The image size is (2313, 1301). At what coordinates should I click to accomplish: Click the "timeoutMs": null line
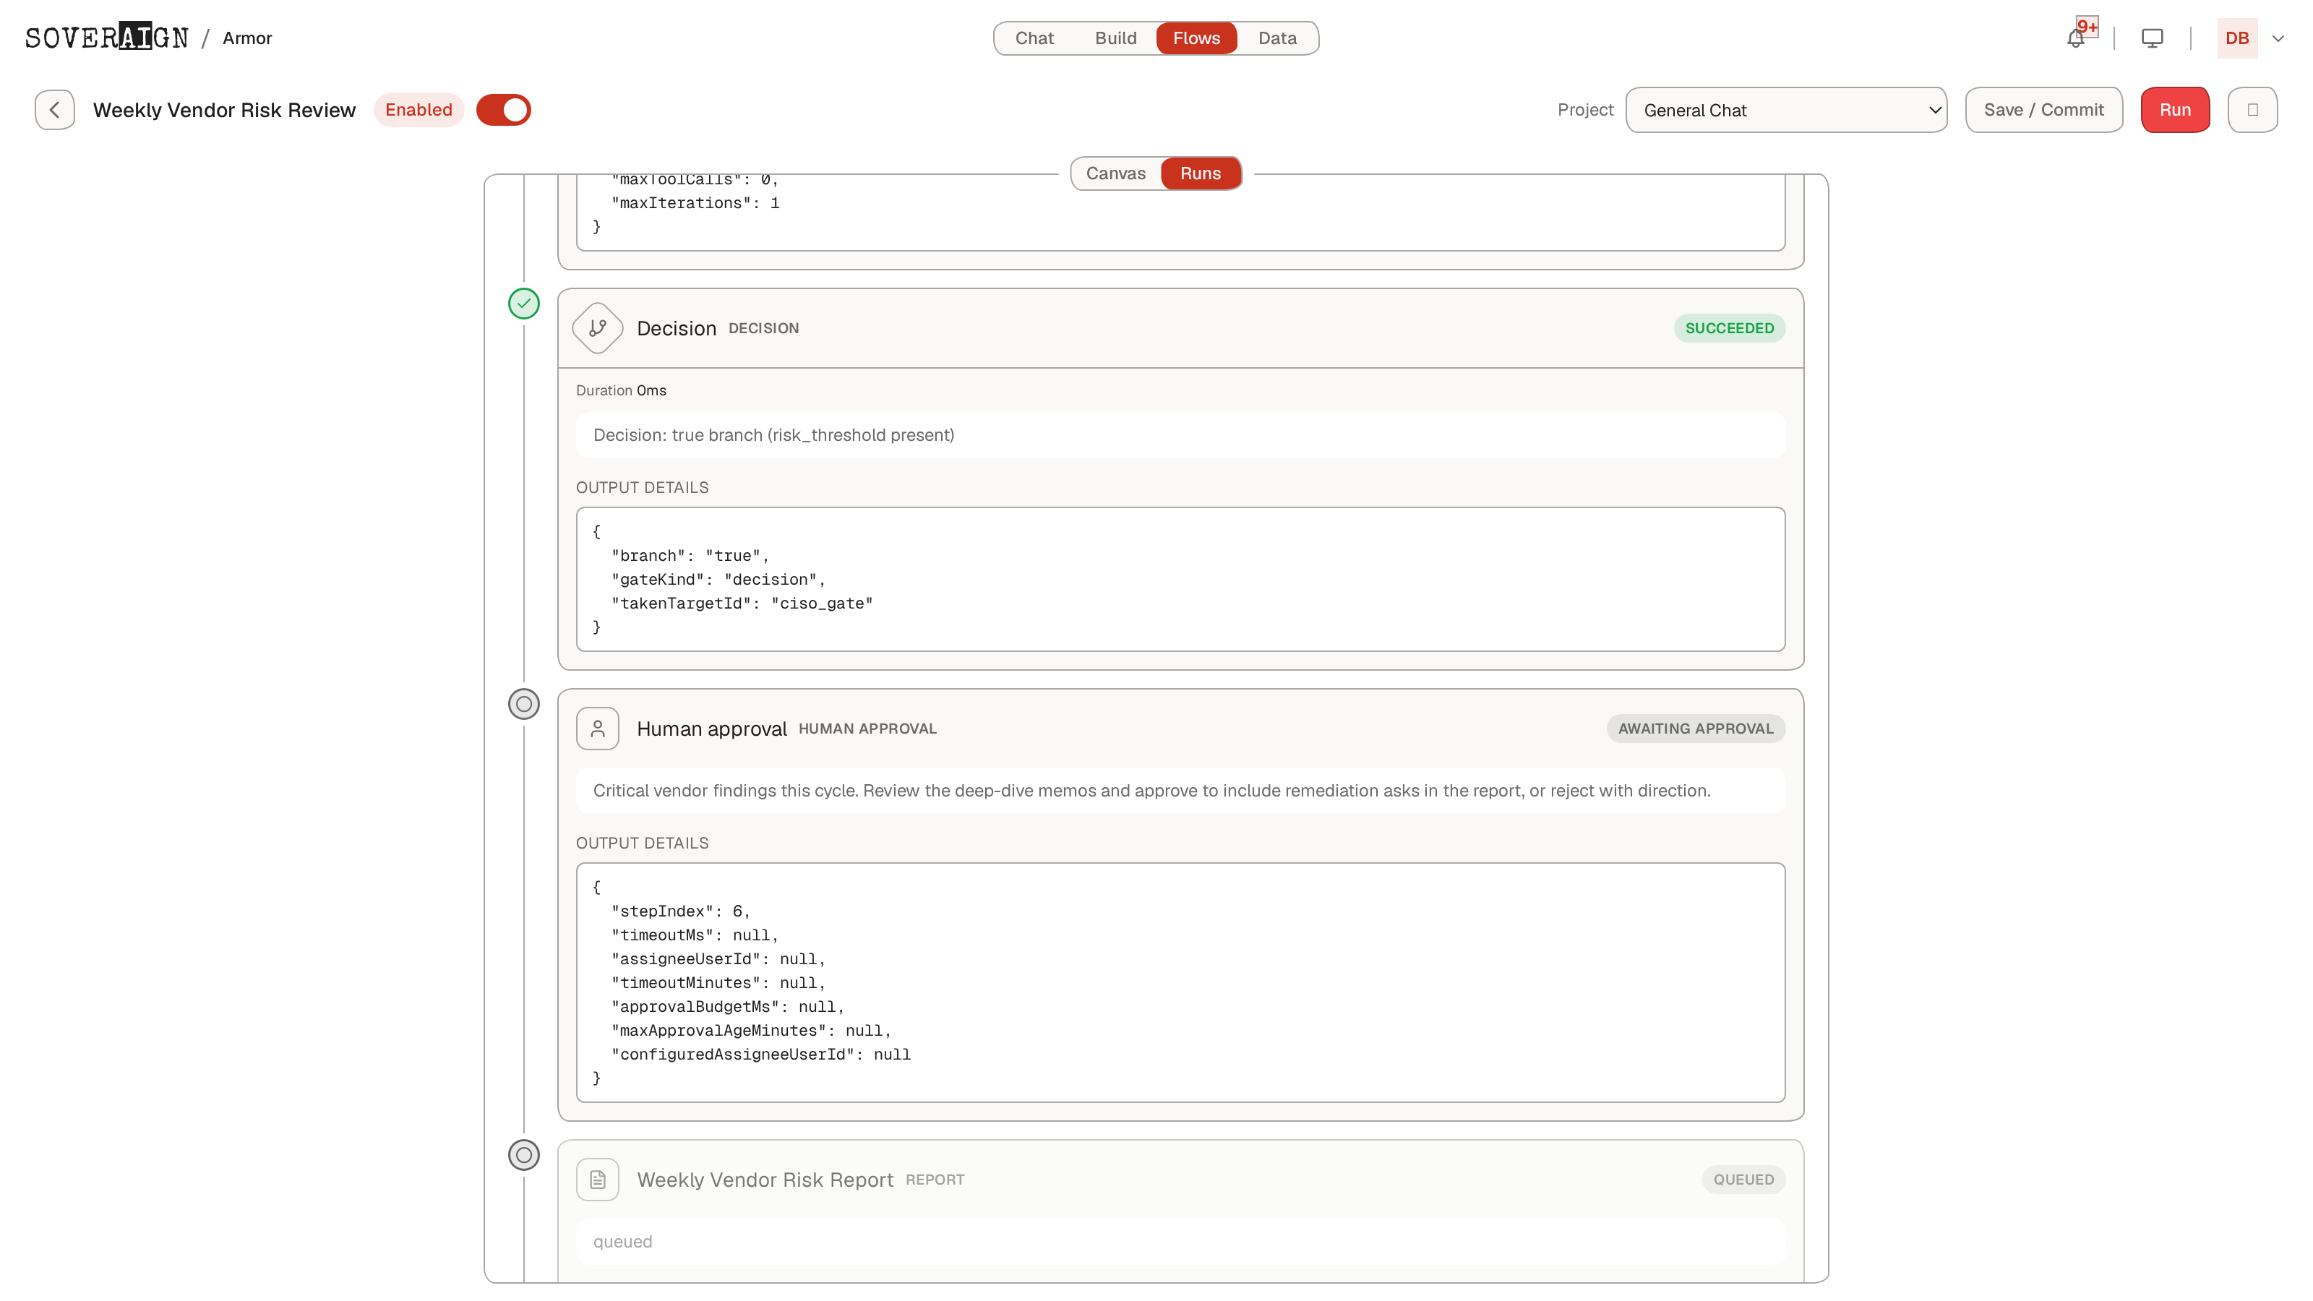695,935
